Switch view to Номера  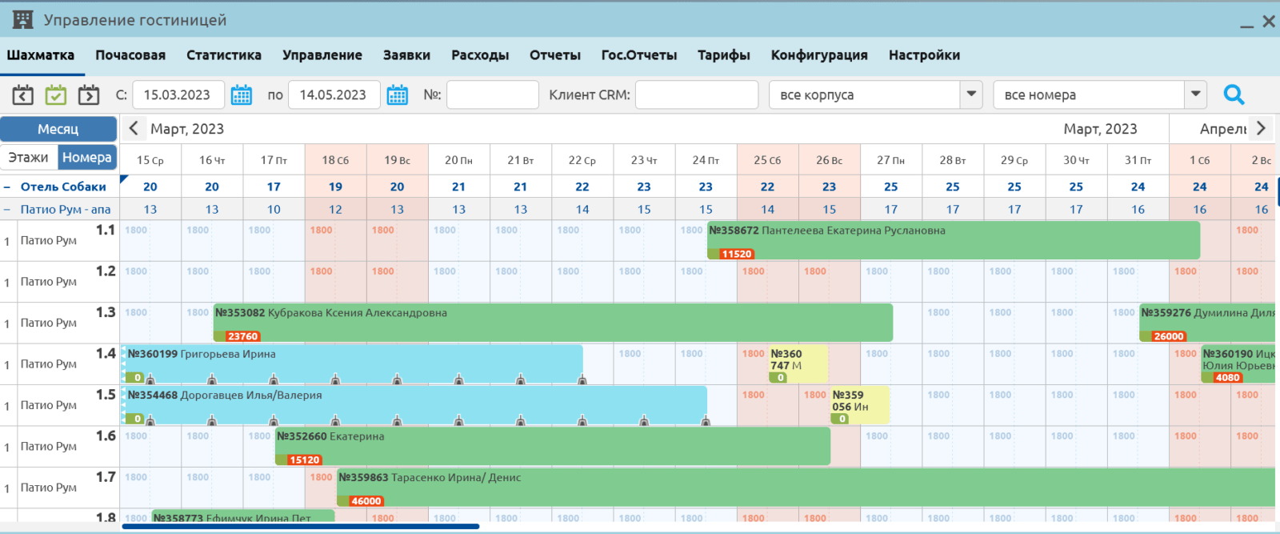[x=87, y=158]
